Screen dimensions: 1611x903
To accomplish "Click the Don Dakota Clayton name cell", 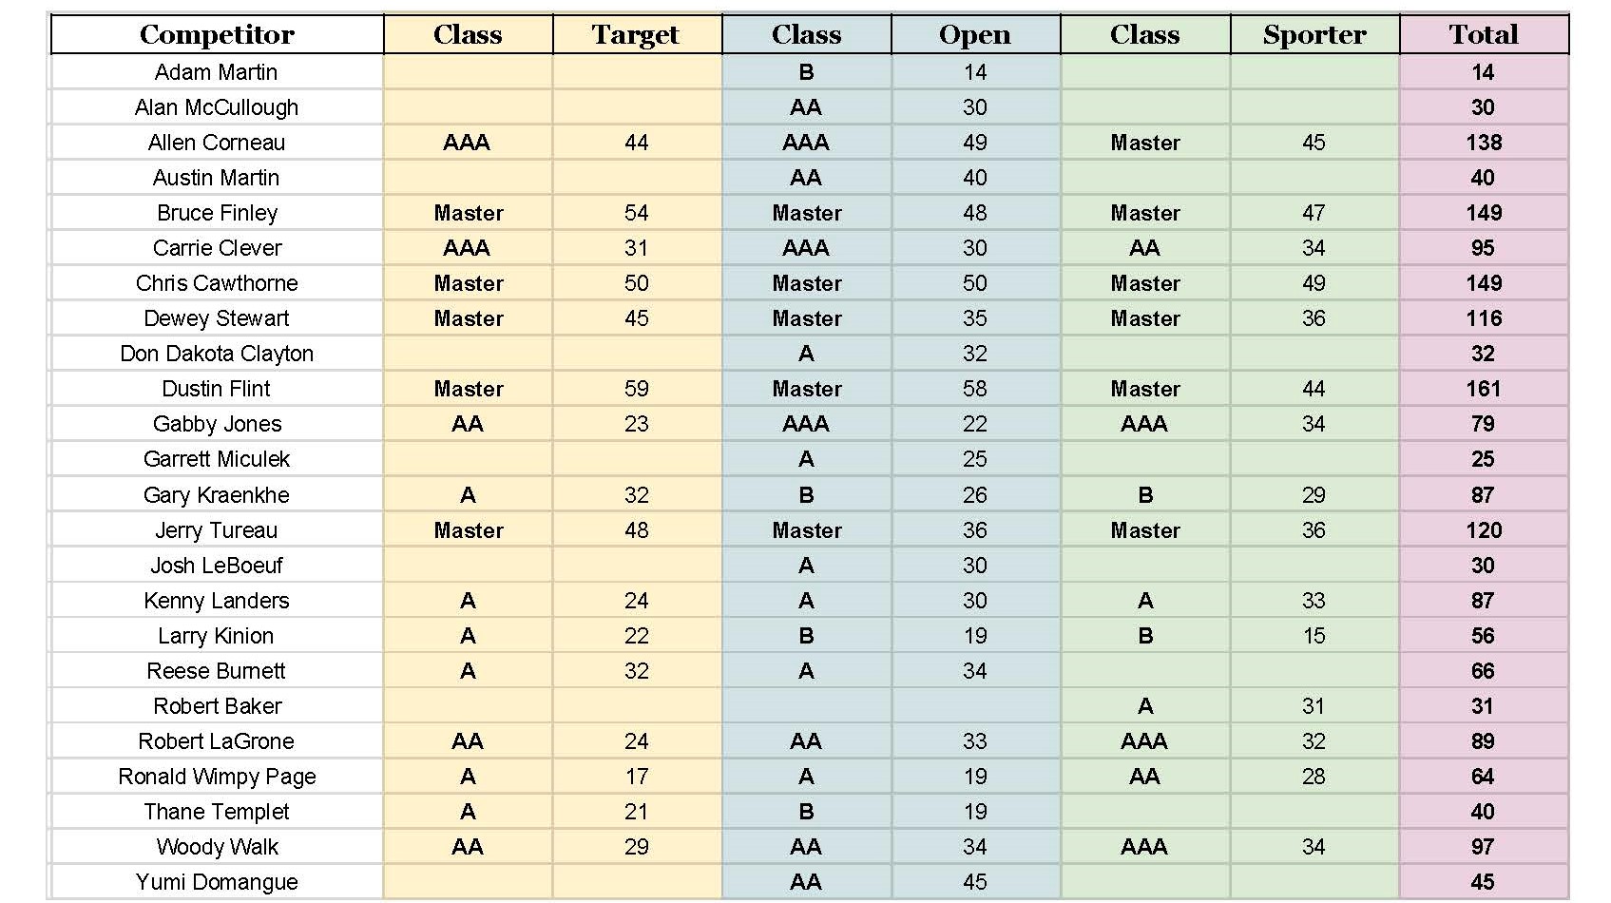I will point(217,354).
